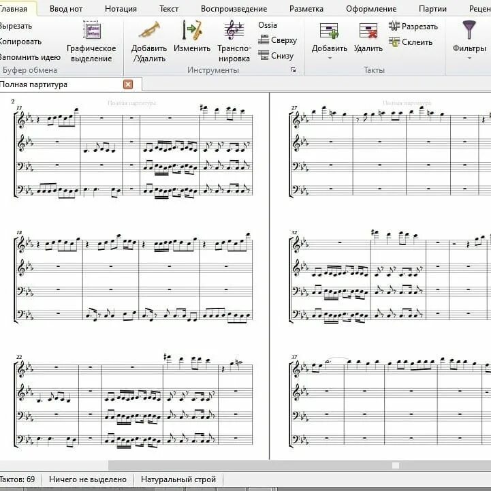Click Ничего не выделено status entry
The height and width of the screenshot is (491, 491).
point(88,479)
